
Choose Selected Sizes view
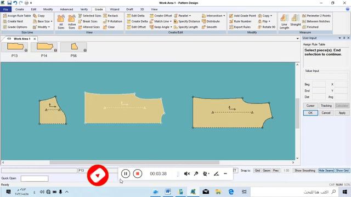[x=89, y=16]
